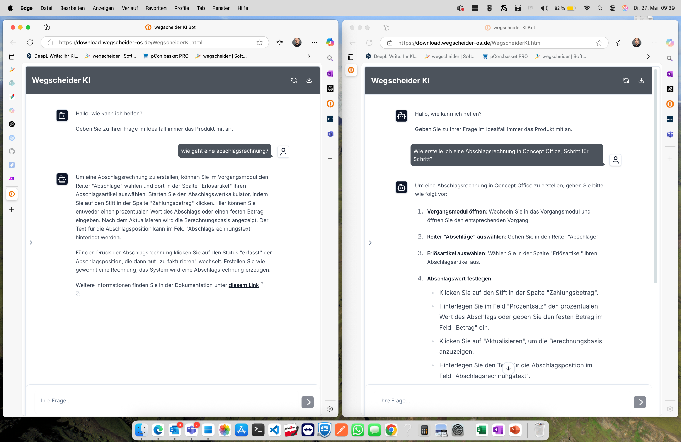Open macOS Control Center in menu bar

click(x=612, y=8)
